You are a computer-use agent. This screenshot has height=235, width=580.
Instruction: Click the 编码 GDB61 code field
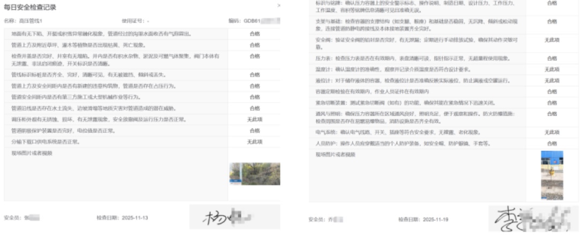click(251, 21)
